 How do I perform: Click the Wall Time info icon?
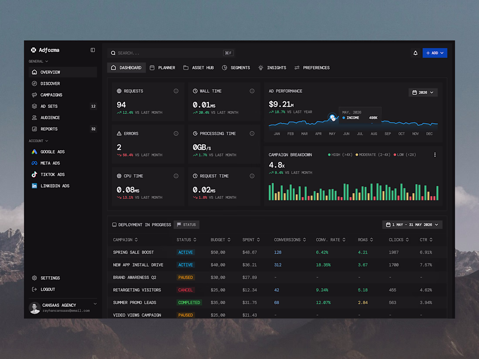[x=252, y=91]
